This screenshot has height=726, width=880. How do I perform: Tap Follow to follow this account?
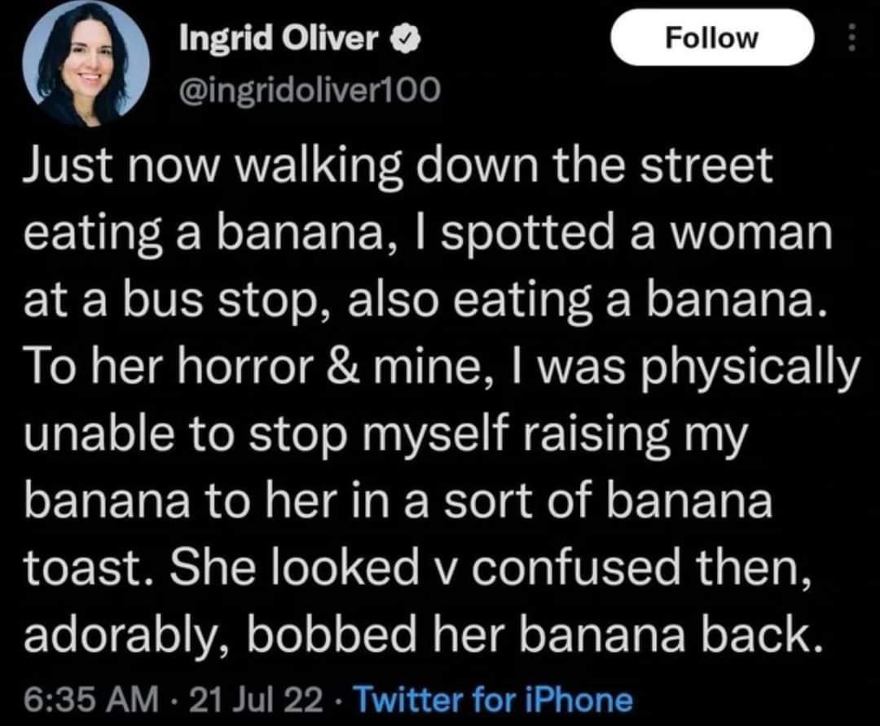tap(712, 37)
